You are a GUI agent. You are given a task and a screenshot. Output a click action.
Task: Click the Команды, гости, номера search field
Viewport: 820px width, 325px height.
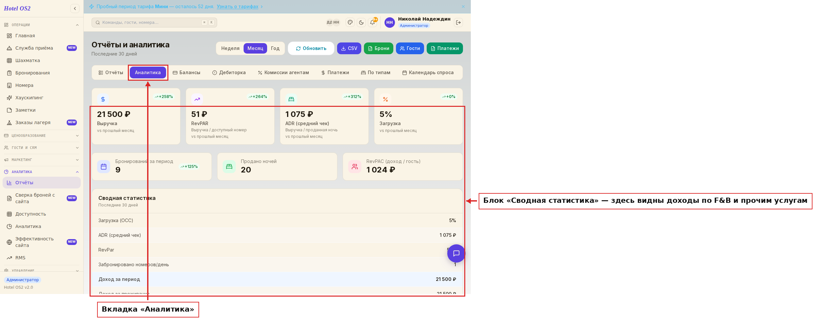(x=154, y=23)
